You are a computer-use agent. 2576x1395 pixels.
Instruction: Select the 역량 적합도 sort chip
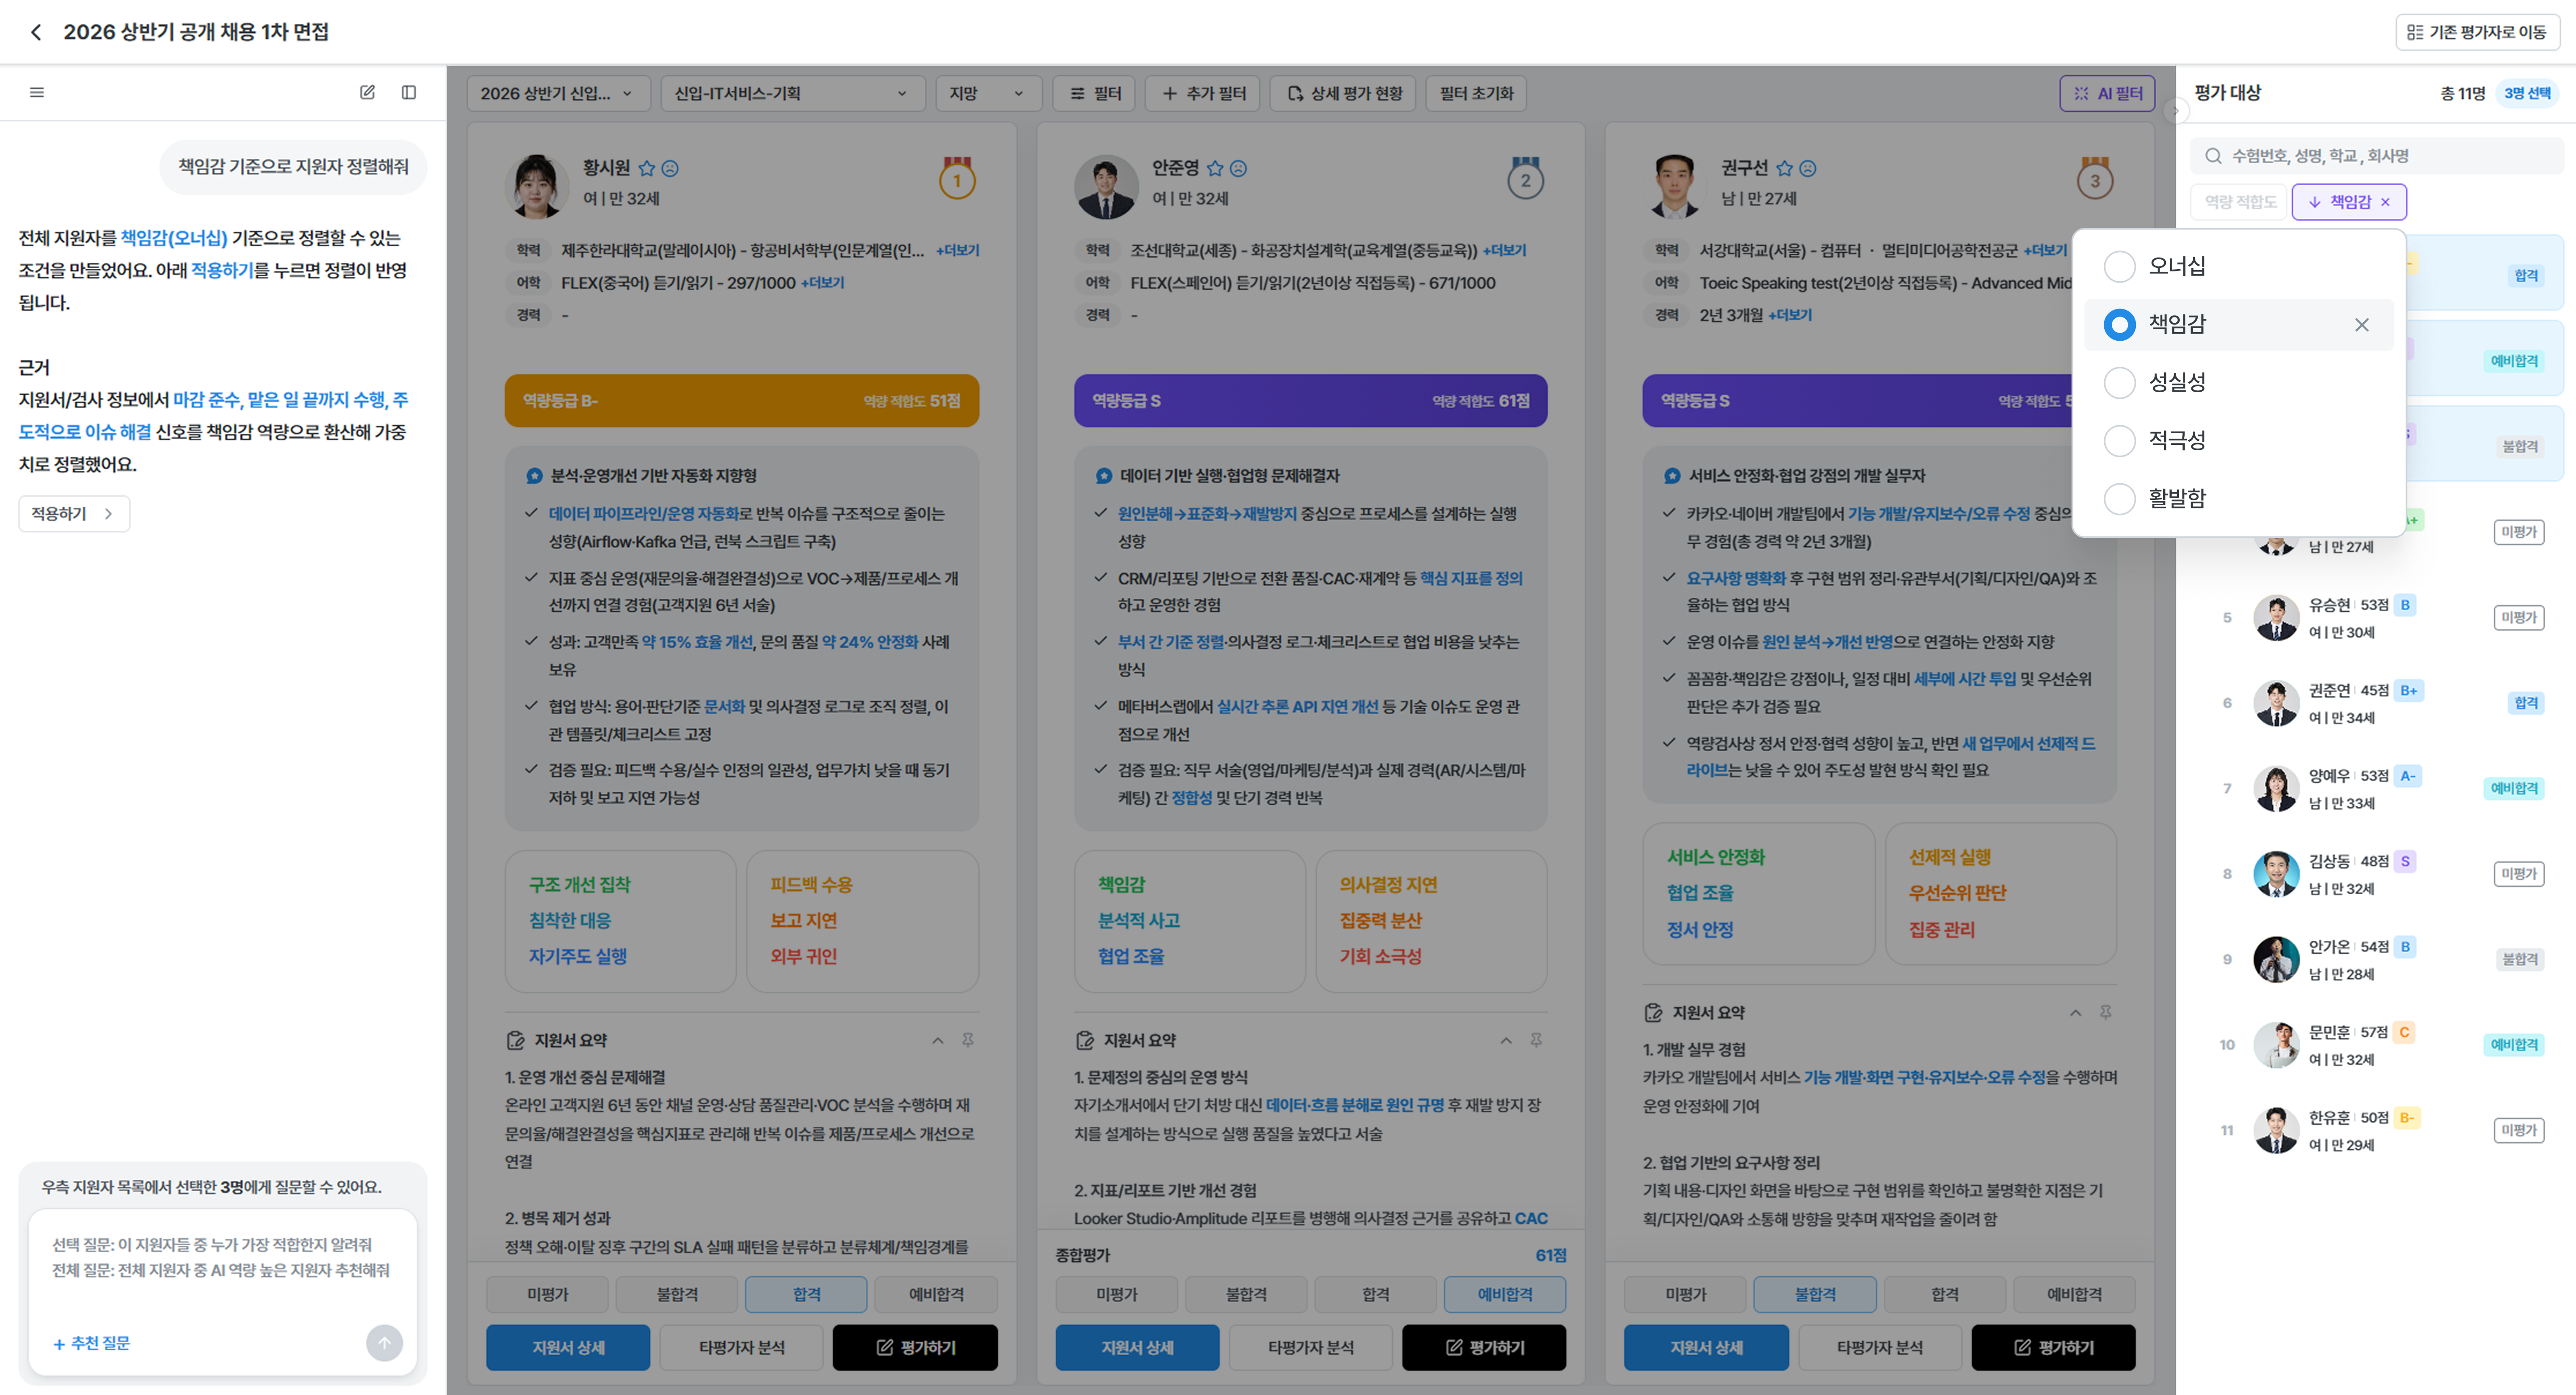(2239, 202)
